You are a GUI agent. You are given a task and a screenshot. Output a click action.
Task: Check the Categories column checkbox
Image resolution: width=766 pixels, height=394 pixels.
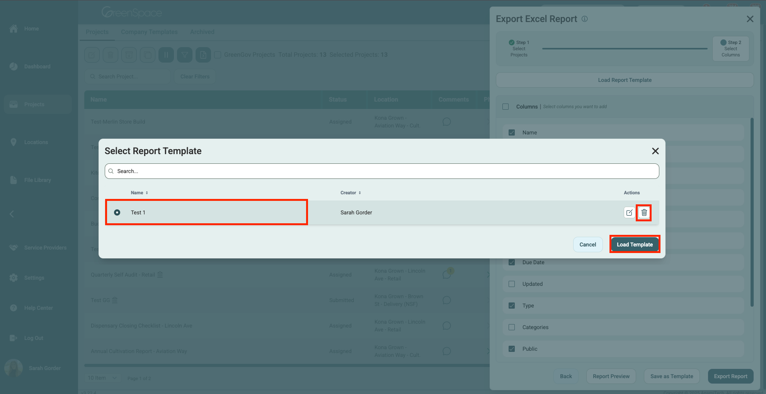pos(512,327)
